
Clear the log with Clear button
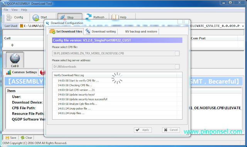(x=27, y=138)
